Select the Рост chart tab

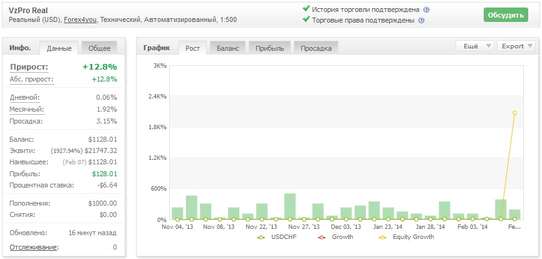192,48
